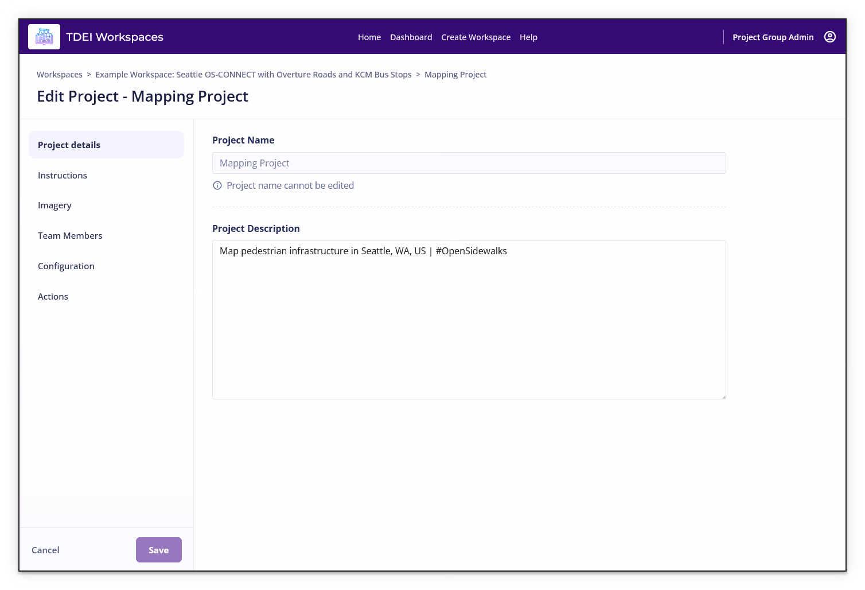Image resolution: width=865 pixels, height=590 pixels.
Task: Select Create Workspace in the navbar
Action: [476, 37]
